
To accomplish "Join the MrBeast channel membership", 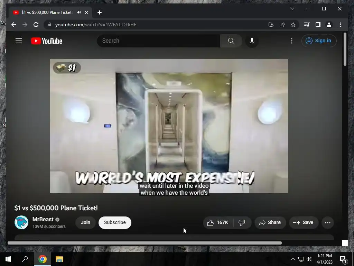I will point(86,223).
